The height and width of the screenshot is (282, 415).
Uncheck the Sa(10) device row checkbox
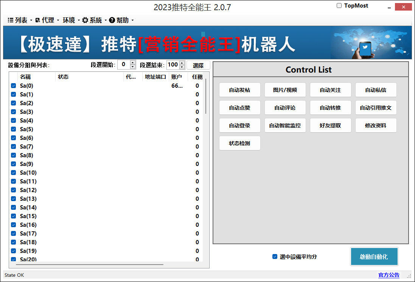point(14,173)
